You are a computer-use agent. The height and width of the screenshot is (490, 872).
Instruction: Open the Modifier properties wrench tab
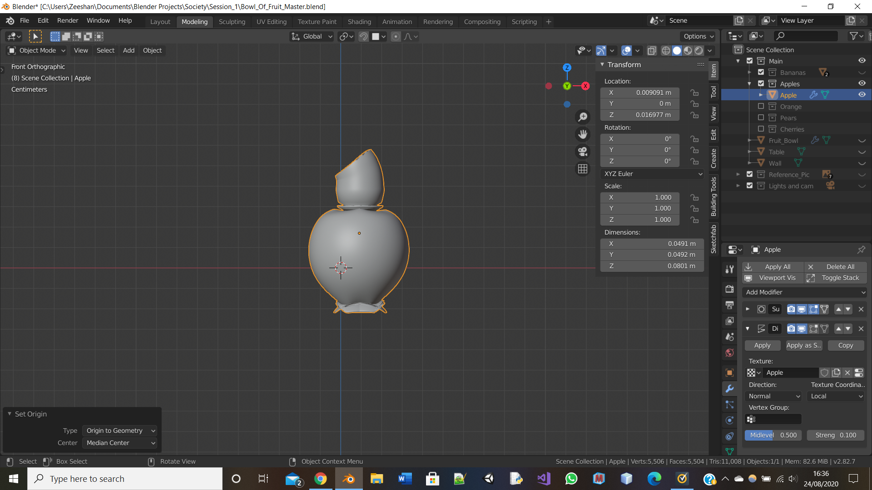(x=729, y=389)
